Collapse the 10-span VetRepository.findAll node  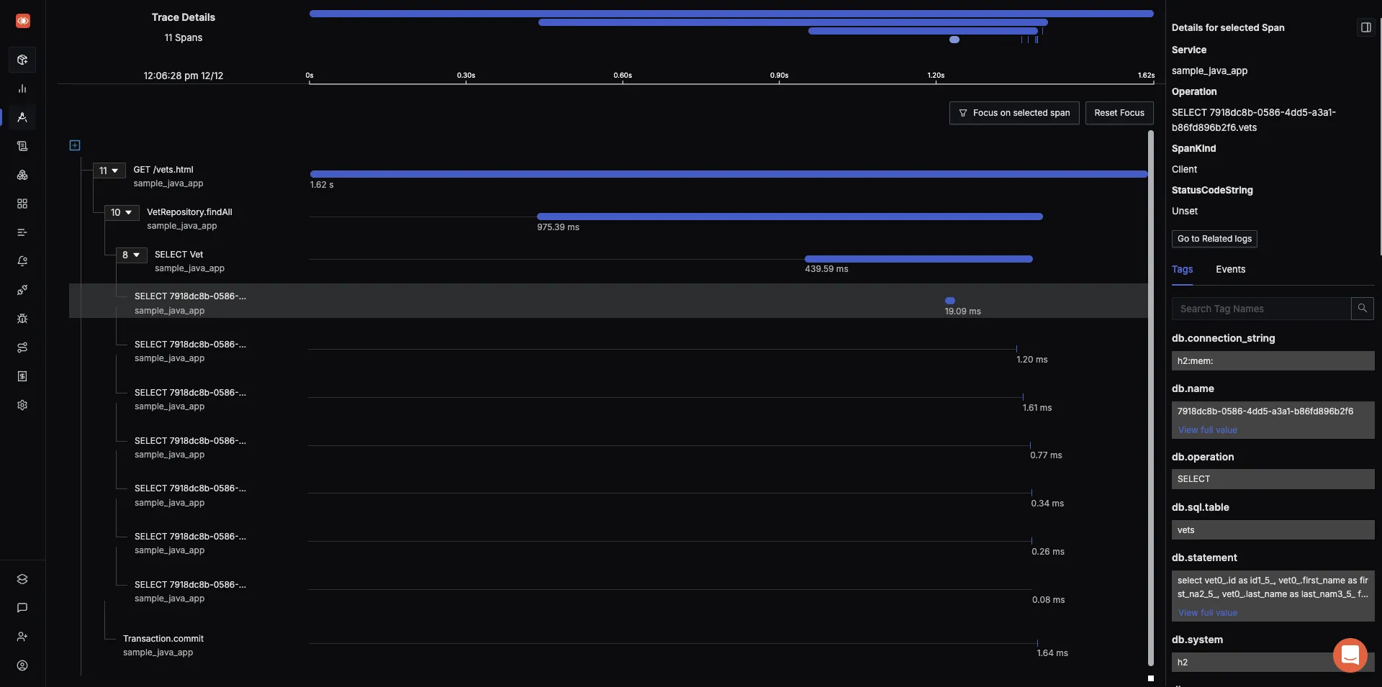[122, 212]
